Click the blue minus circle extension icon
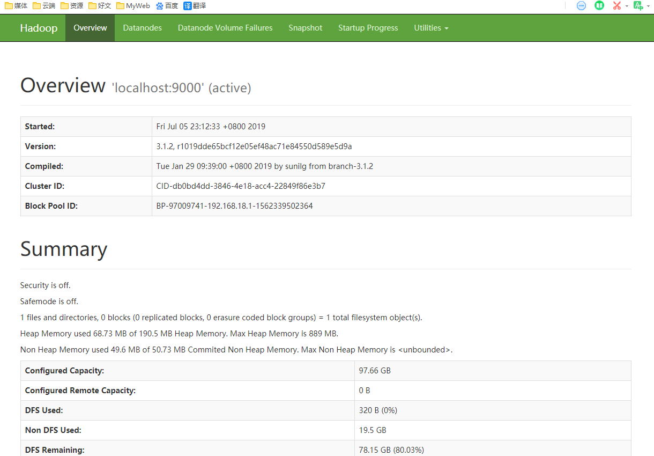The height and width of the screenshot is (456, 654). [581, 6]
